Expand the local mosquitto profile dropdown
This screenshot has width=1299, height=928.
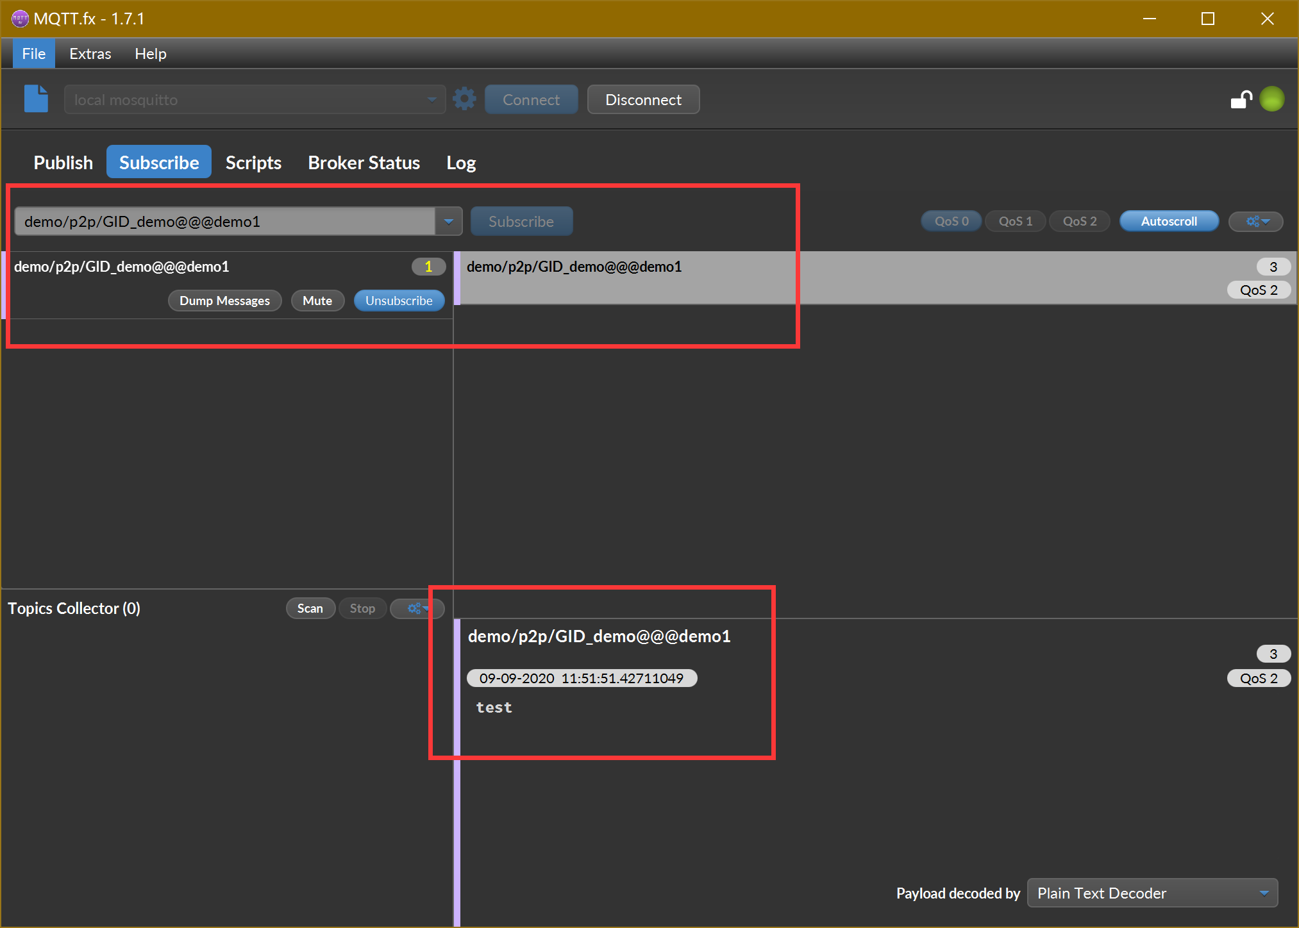[x=432, y=99]
